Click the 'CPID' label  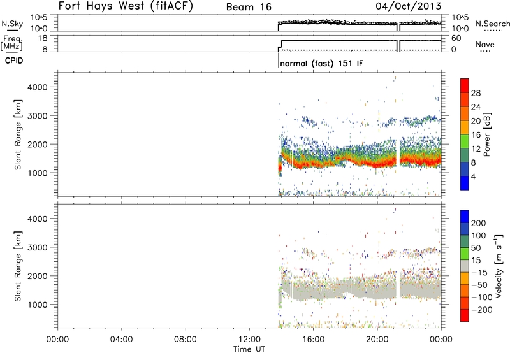click(x=14, y=61)
